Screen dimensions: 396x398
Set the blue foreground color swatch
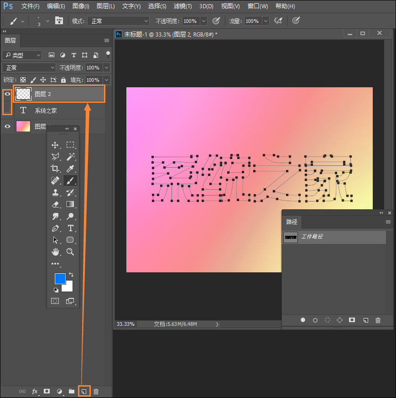pos(60,278)
